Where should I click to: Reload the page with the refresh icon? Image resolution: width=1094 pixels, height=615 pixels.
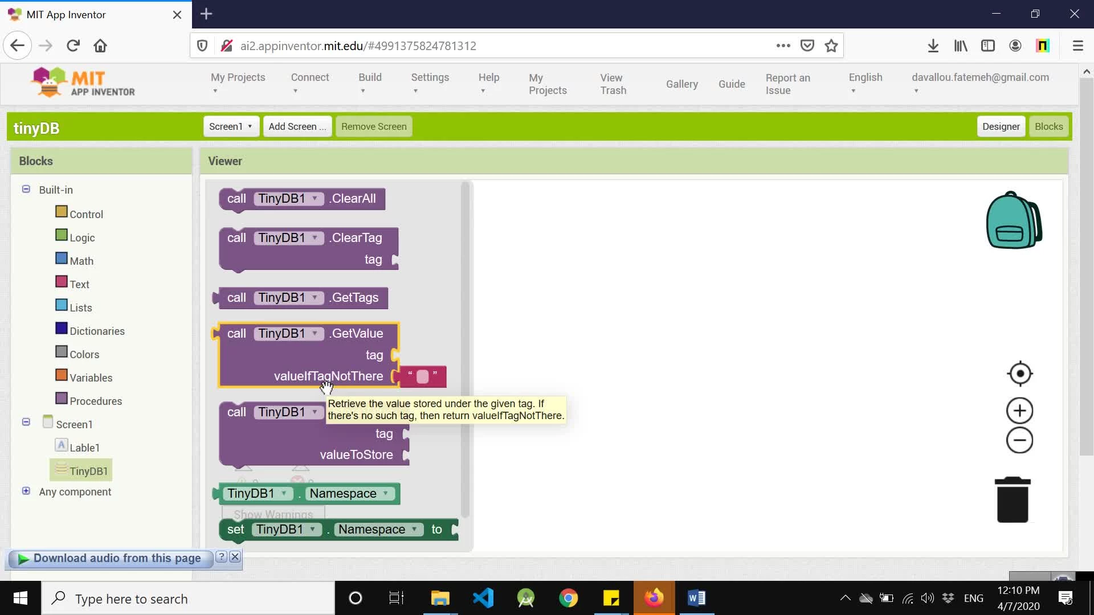click(73, 46)
